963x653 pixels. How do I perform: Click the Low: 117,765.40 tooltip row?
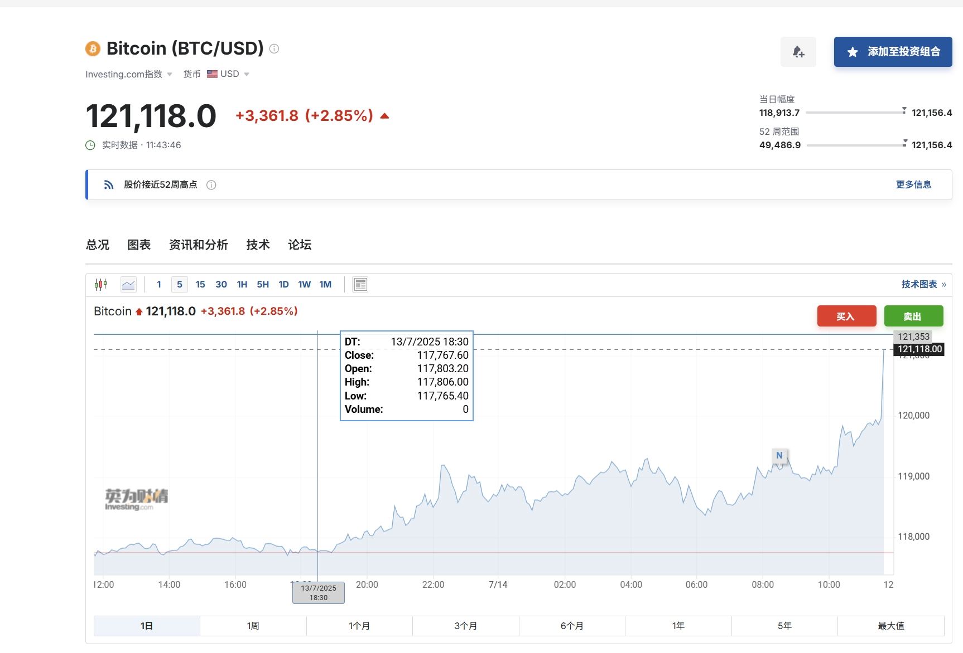(x=407, y=396)
